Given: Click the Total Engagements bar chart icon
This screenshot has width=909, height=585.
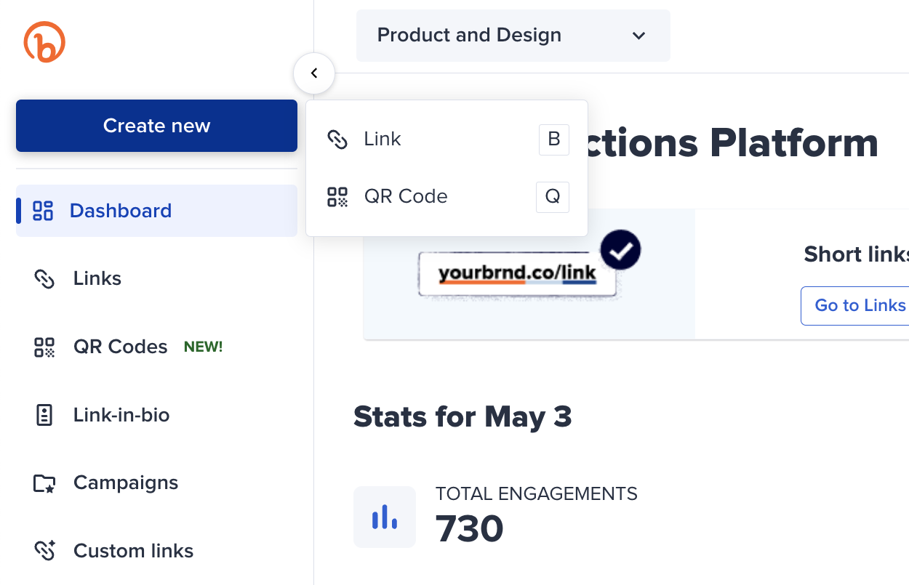Looking at the screenshot, I should pyautogui.click(x=384, y=517).
